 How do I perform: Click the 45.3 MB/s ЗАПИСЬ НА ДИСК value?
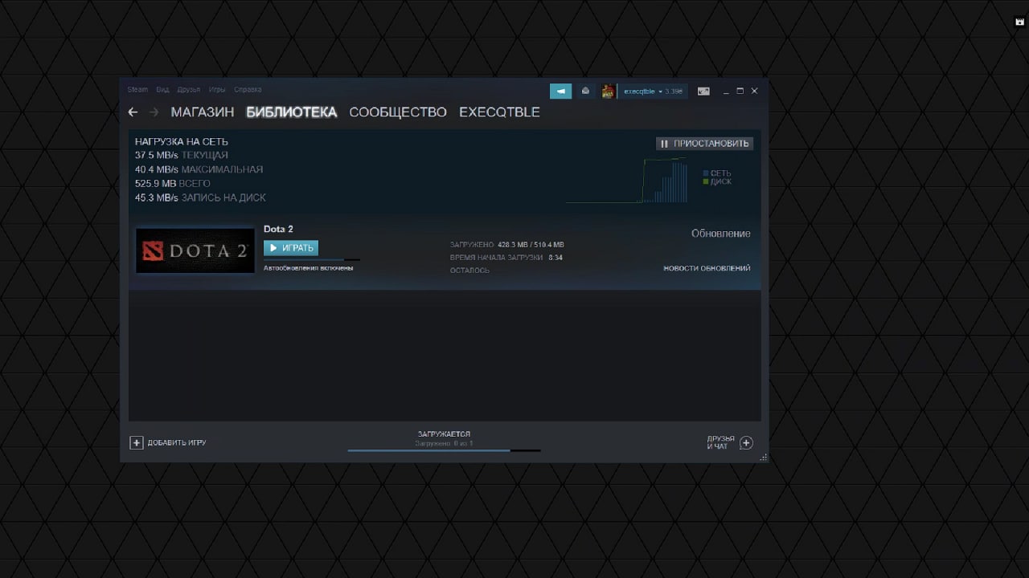click(x=200, y=197)
